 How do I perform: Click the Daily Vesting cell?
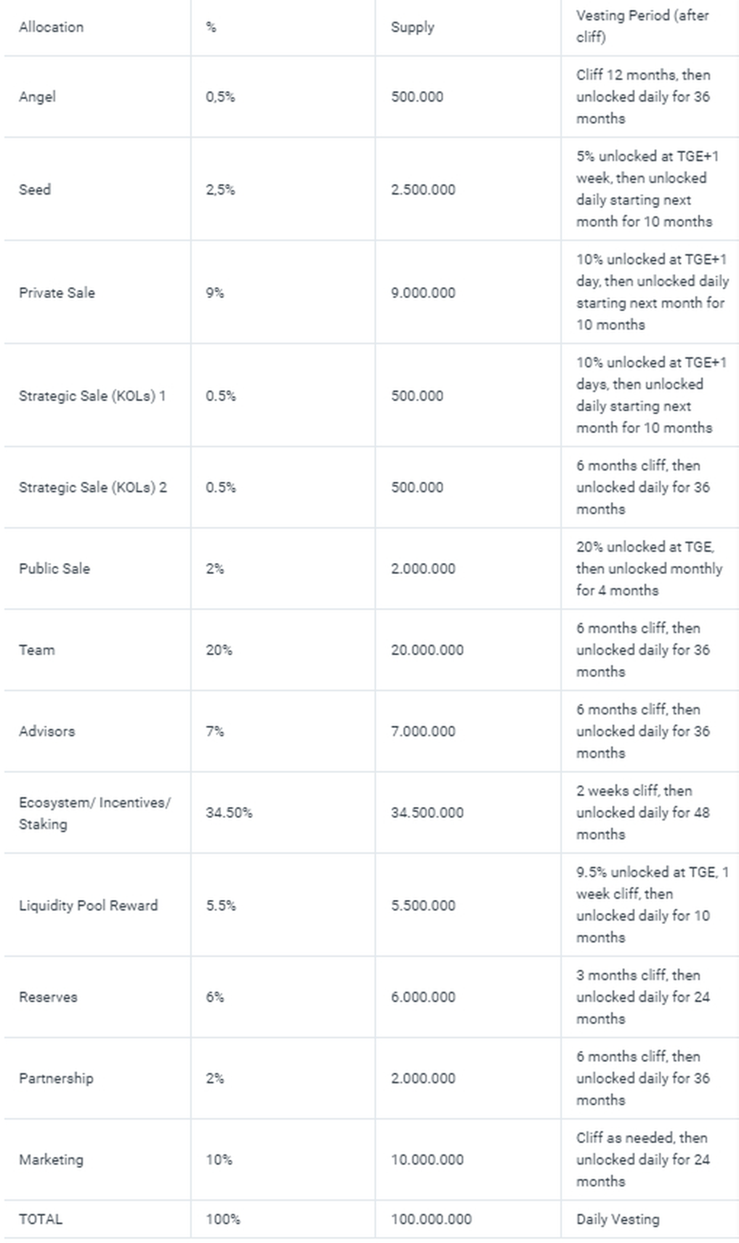618,1219
